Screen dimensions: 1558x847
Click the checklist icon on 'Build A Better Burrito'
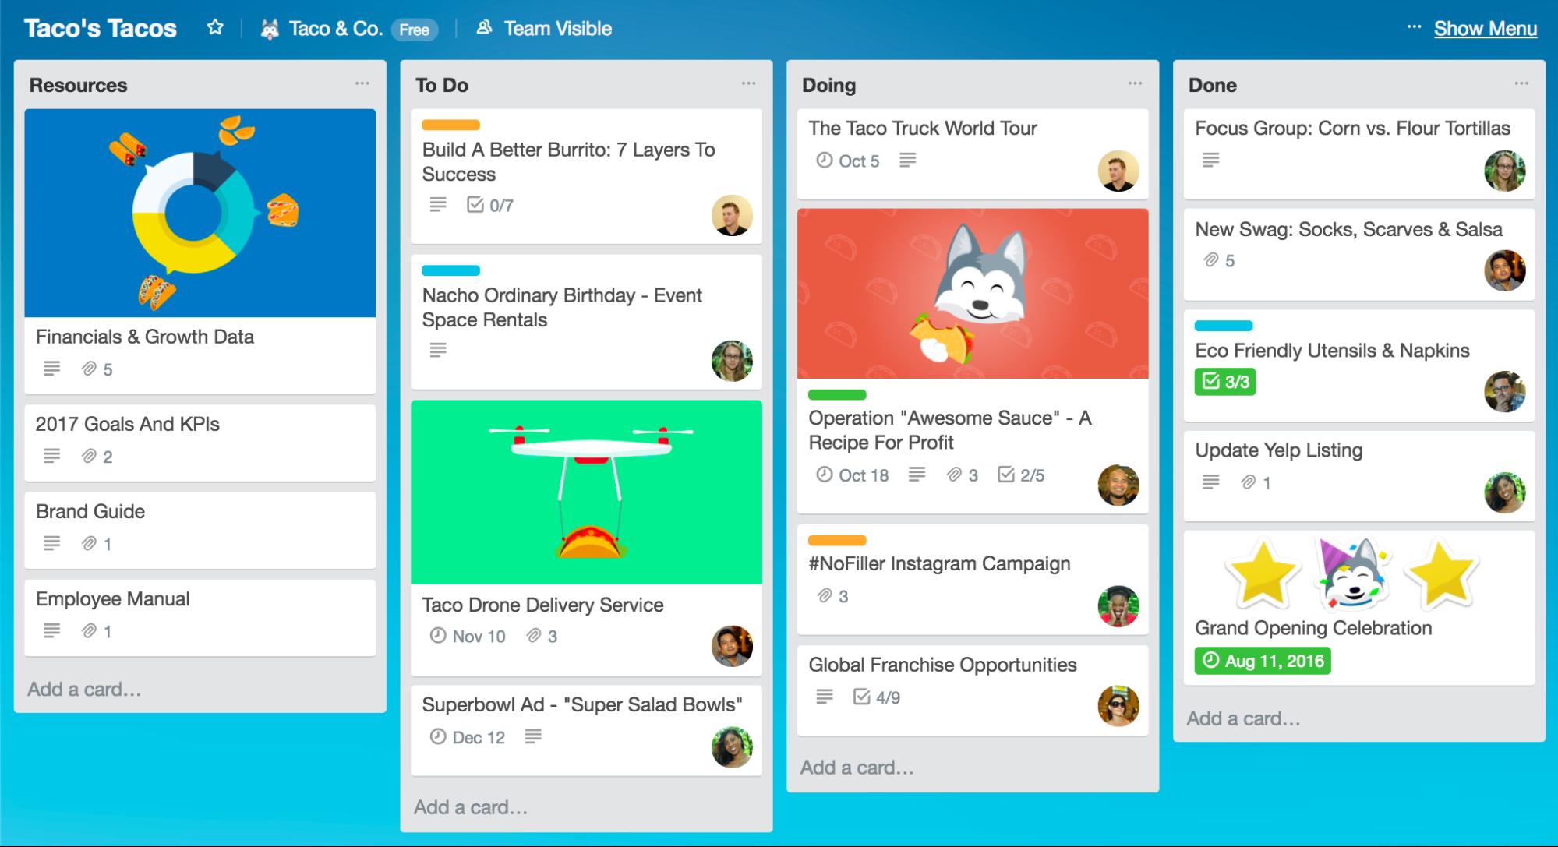point(475,206)
